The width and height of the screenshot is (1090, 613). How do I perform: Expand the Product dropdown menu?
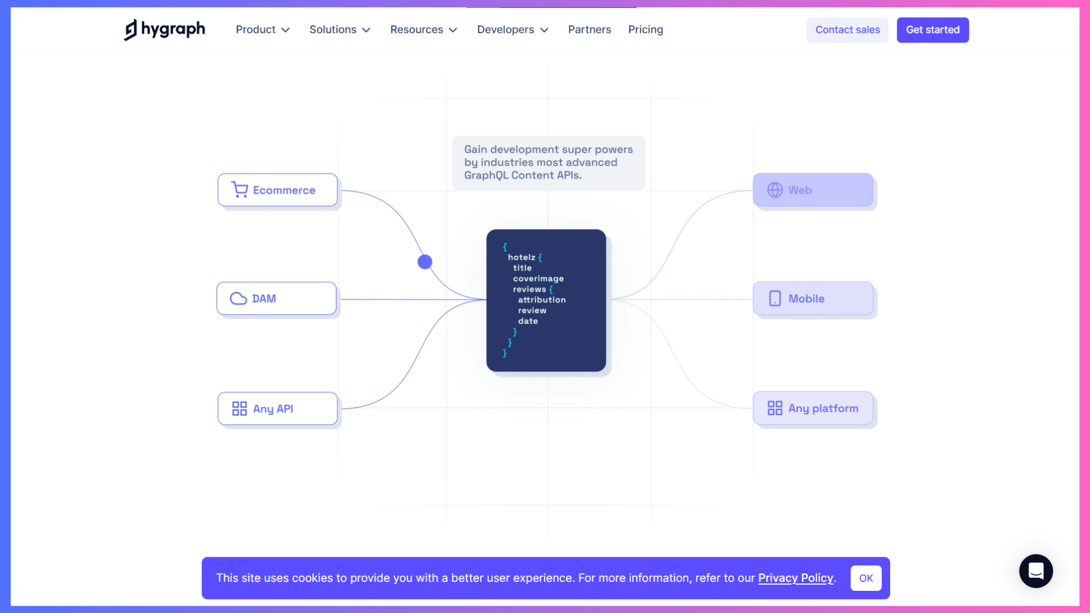pyautogui.click(x=262, y=30)
